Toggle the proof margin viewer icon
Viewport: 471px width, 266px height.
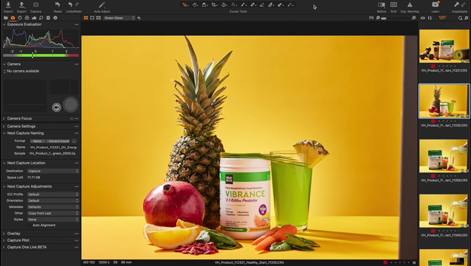coord(99,18)
